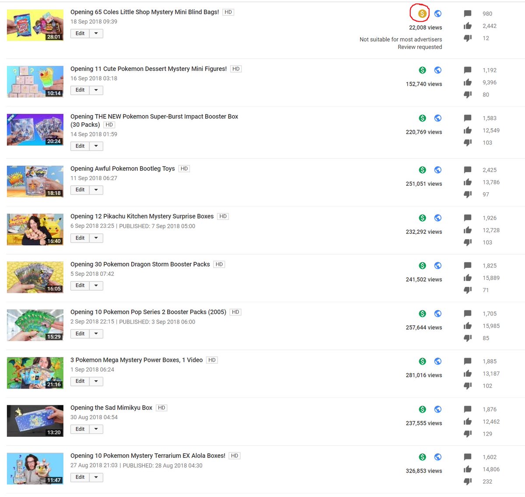Edit the Pikachu Kitchen Mystery Surprise Boxes video
525x497 pixels.
click(80, 238)
